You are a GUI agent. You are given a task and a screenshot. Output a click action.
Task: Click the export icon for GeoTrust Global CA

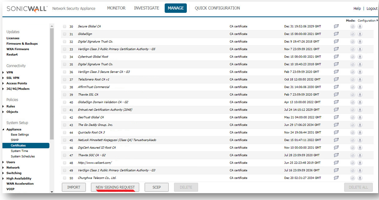tap(360, 117)
